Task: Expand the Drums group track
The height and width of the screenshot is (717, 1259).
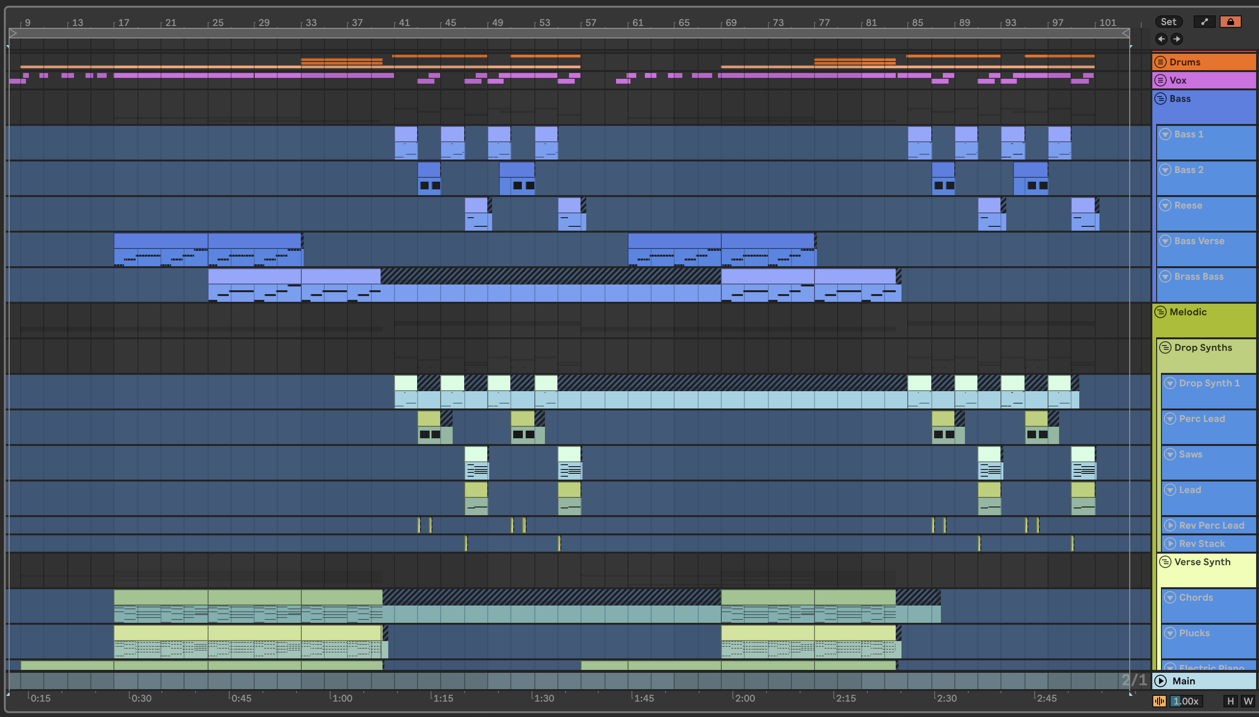Action: click(1160, 62)
